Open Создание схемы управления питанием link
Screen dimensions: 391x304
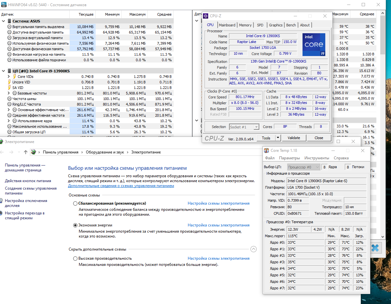pos(31,191)
